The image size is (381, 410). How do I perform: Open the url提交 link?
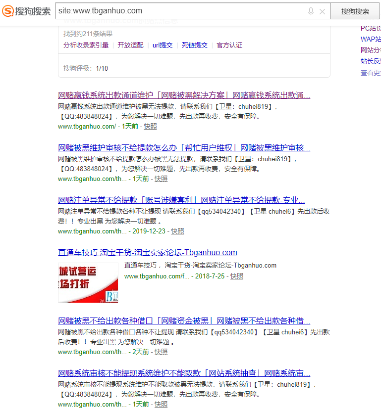coord(163,45)
